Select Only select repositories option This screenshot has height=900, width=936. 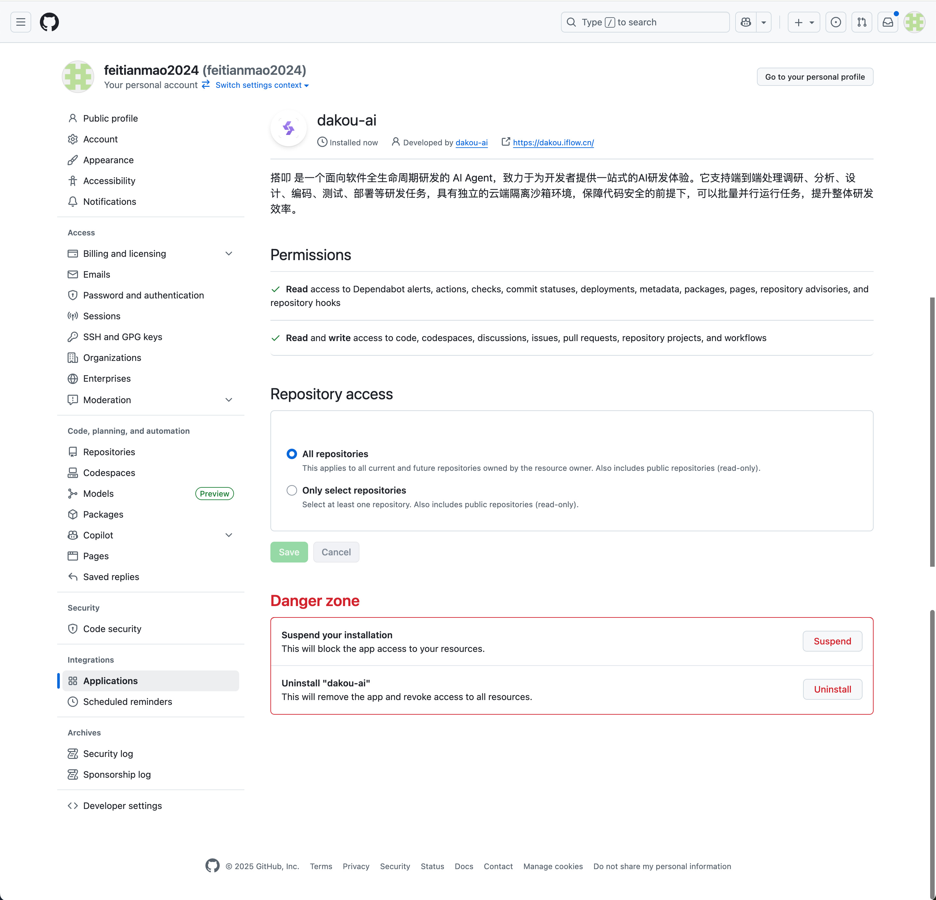pyautogui.click(x=292, y=490)
